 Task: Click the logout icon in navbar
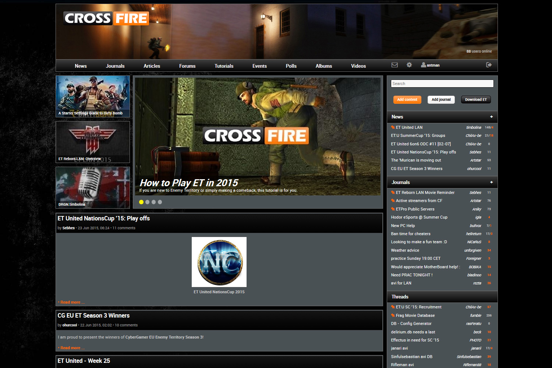489,65
